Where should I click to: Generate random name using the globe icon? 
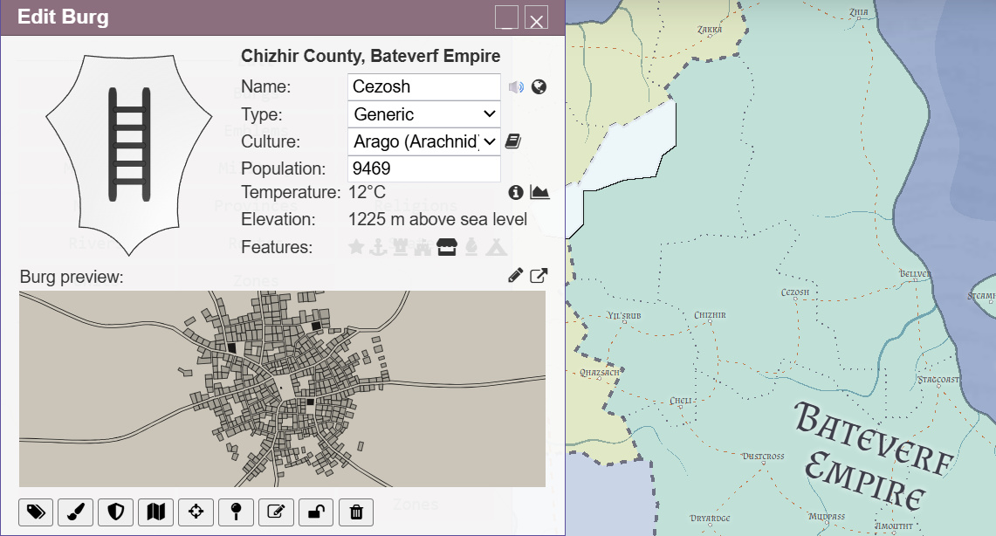coord(539,87)
